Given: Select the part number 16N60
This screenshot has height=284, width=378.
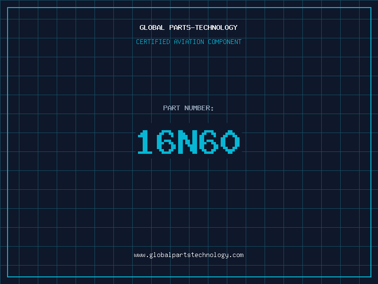Looking at the screenshot, I should 189,142.
